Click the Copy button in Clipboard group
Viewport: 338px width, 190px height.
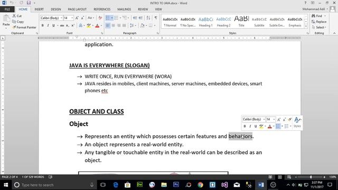(x=18, y=22)
